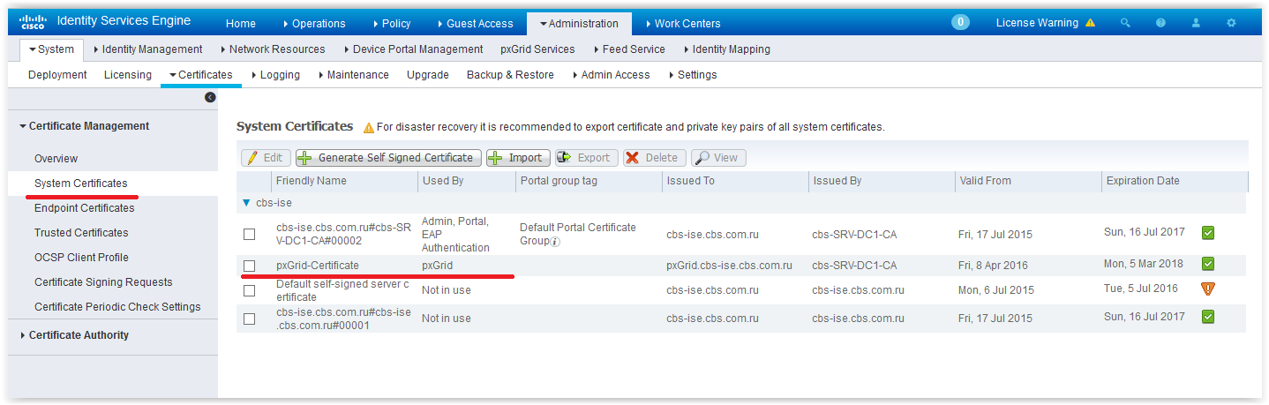
Task: Open the Guest Access dropdown menu
Action: [x=475, y=24]
